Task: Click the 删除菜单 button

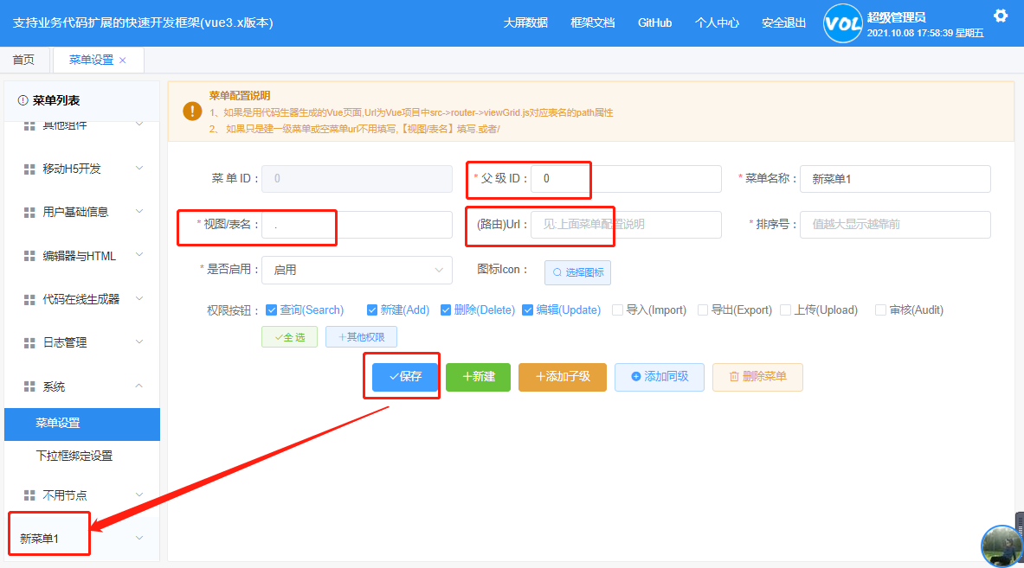Action: 757,377
